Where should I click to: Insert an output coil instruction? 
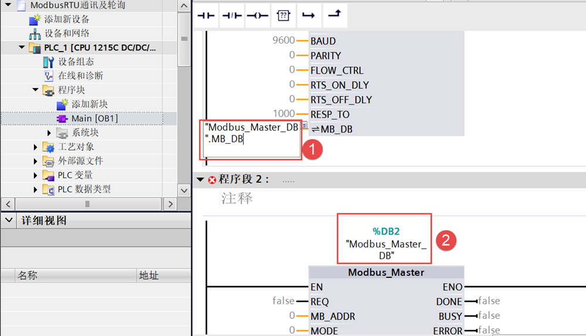pyautogui.click(x=257, y=16)
